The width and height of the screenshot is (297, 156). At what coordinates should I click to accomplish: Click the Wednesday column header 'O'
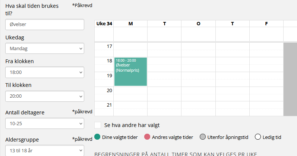point(198,24)
